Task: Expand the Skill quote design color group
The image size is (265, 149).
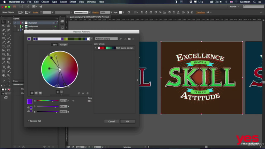Action: point(95,48)
